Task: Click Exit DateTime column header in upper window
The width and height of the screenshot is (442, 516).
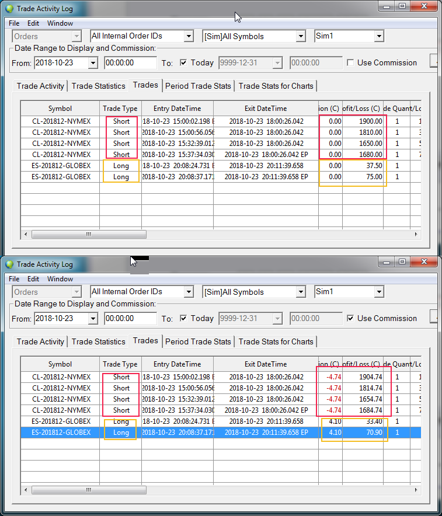Action: pyautogui.click(x=266, y=109)
